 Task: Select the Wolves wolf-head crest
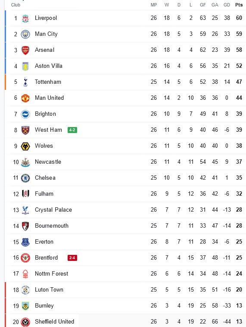pyautogui.click(x=25, y=146)
